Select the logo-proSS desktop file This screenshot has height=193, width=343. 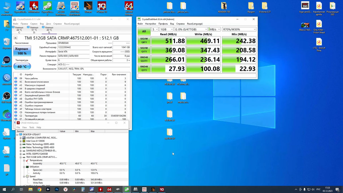tap(305, 8)
